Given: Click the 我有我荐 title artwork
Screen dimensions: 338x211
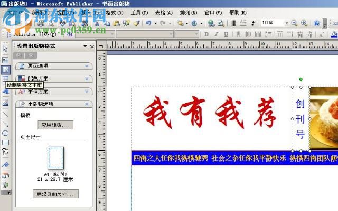Looking at the screenshot, I should tap(210, 113).
